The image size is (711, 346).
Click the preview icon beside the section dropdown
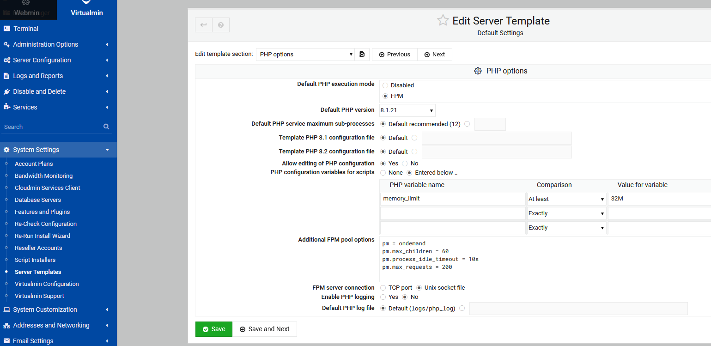pyautogui.click(x=362, y=54)
